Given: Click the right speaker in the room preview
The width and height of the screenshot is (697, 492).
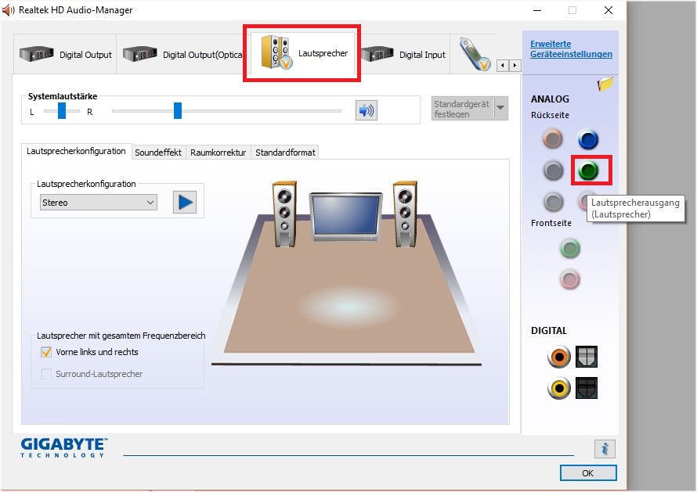Looking at the screenshot, I should 405,214.
